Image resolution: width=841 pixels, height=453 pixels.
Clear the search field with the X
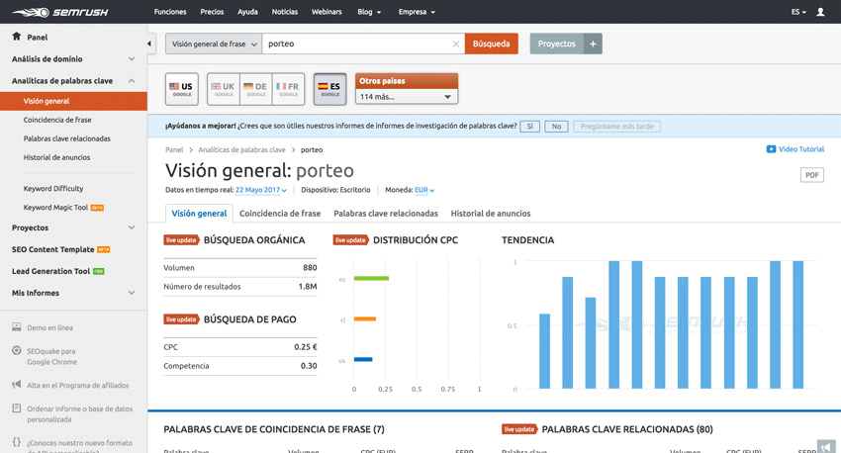455,44
